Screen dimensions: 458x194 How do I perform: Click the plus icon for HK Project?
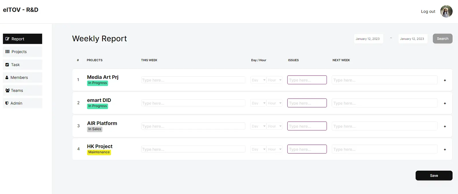tap(445, 150)
